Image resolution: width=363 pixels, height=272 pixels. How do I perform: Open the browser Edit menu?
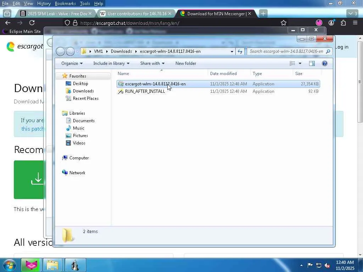point(16,4)
